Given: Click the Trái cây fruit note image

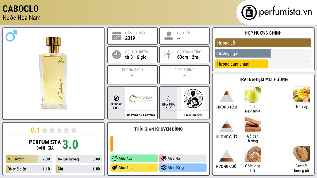Looking at the screenshot, I should click(x=302, y=95).
